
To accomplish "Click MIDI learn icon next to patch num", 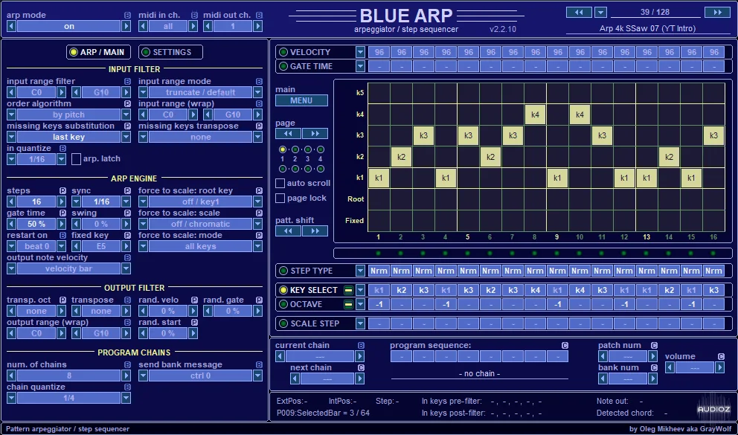I will 654,345.
